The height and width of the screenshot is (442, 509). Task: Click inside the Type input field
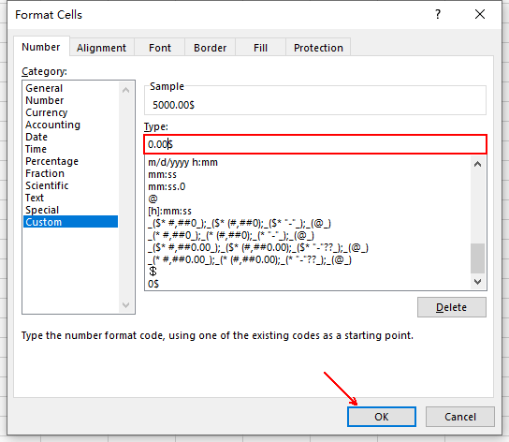tap(315, 144)
